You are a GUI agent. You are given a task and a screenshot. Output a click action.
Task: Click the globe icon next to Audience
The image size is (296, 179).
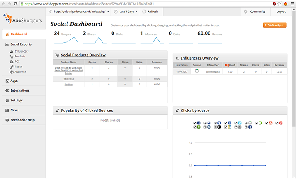[x=11, y=72]
